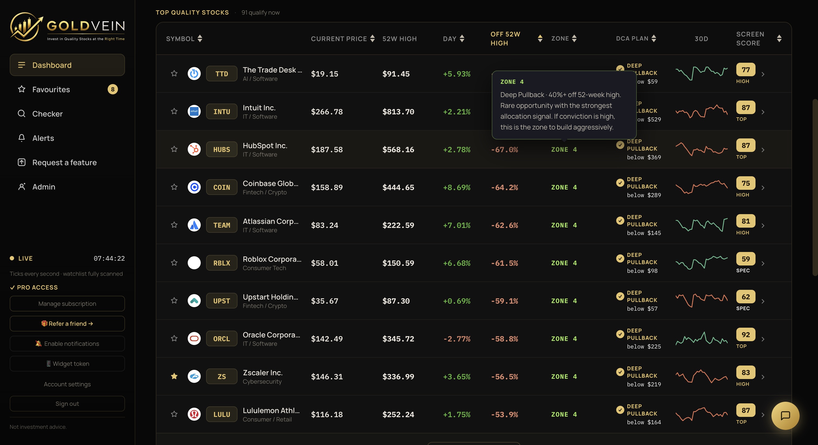This screenshot has height=445, width=818.
Task: Click the GoldVein logo
Action: 67,27
